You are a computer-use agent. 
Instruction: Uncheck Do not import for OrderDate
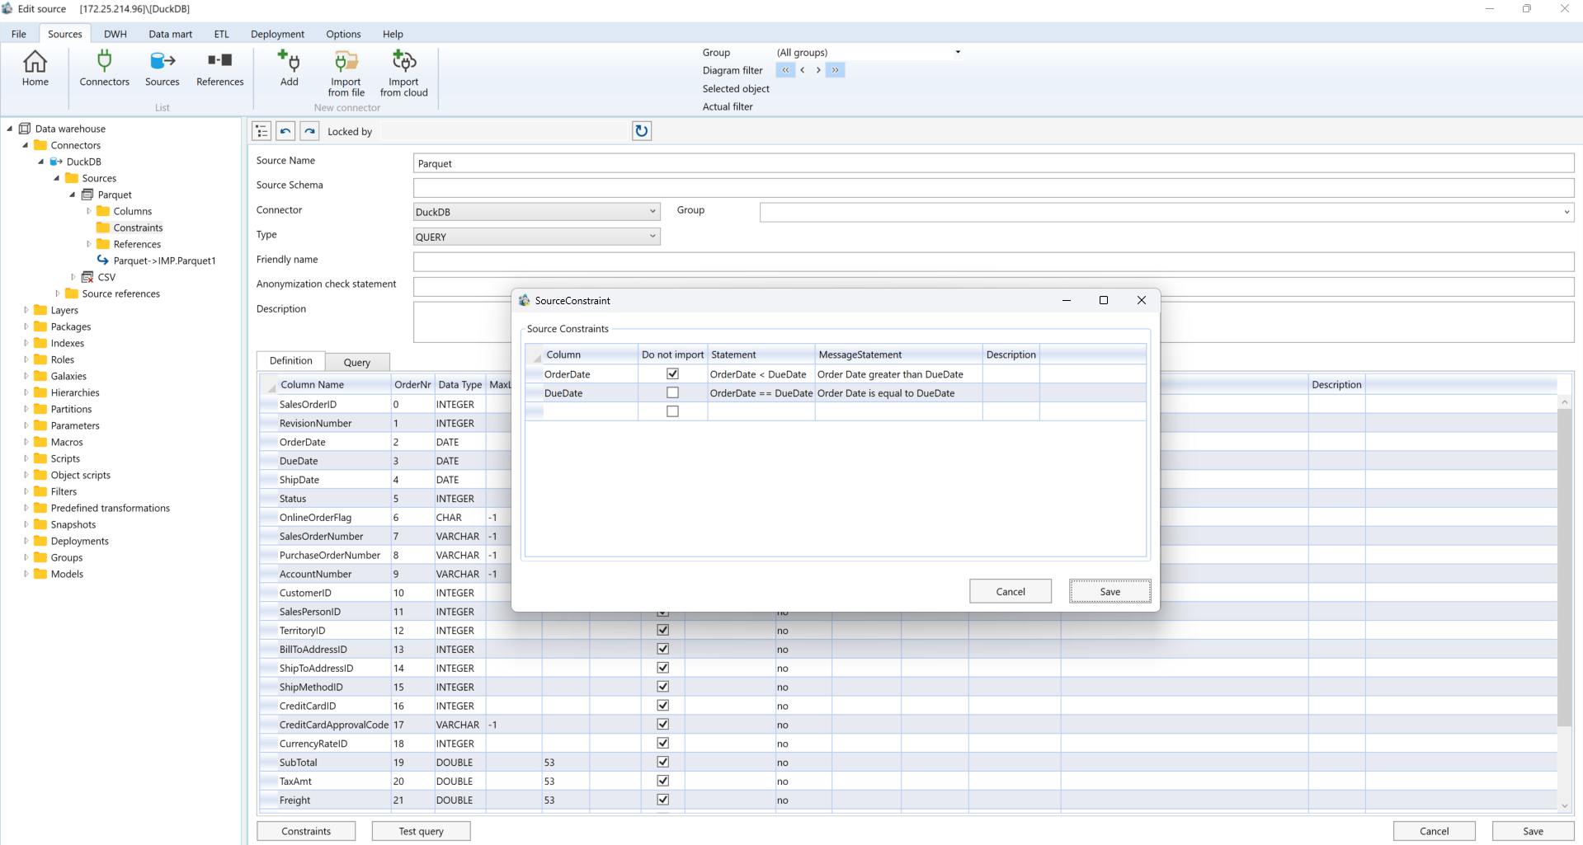pyautogui.click(x=672, y=374)
